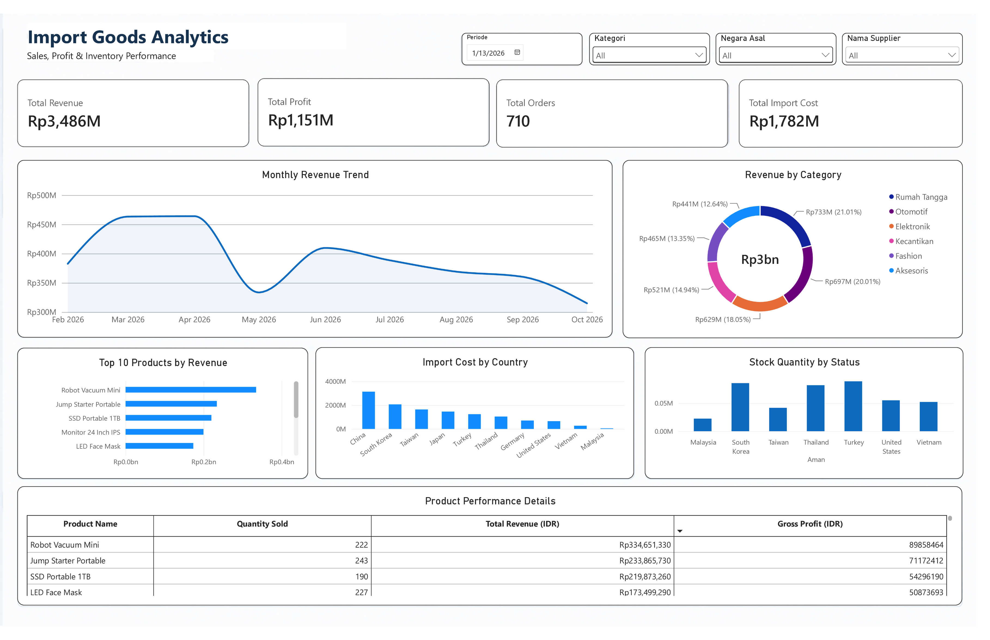Viewport: 990px width, 640px height.
Task: Click the Periode date input field
Action: click(495, 53)
